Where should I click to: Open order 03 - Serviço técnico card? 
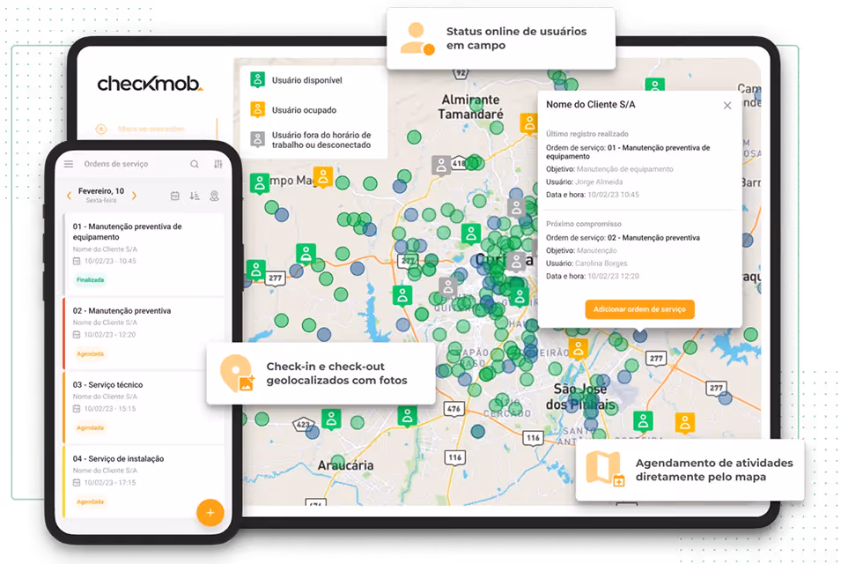tap(144, 407)
